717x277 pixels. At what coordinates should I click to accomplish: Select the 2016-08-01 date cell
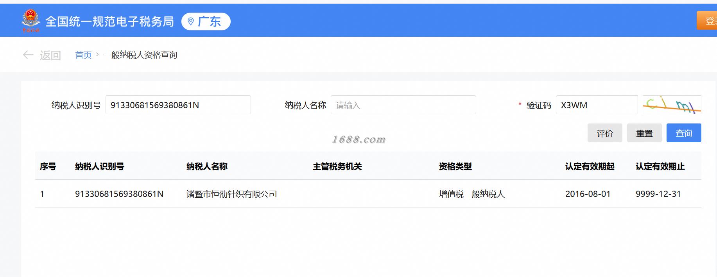588,194
